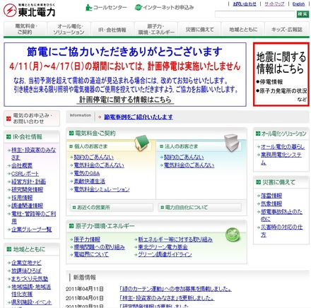Click the green 検索 search button
This screenshot has width=311, height=308.
coord(303,14)
